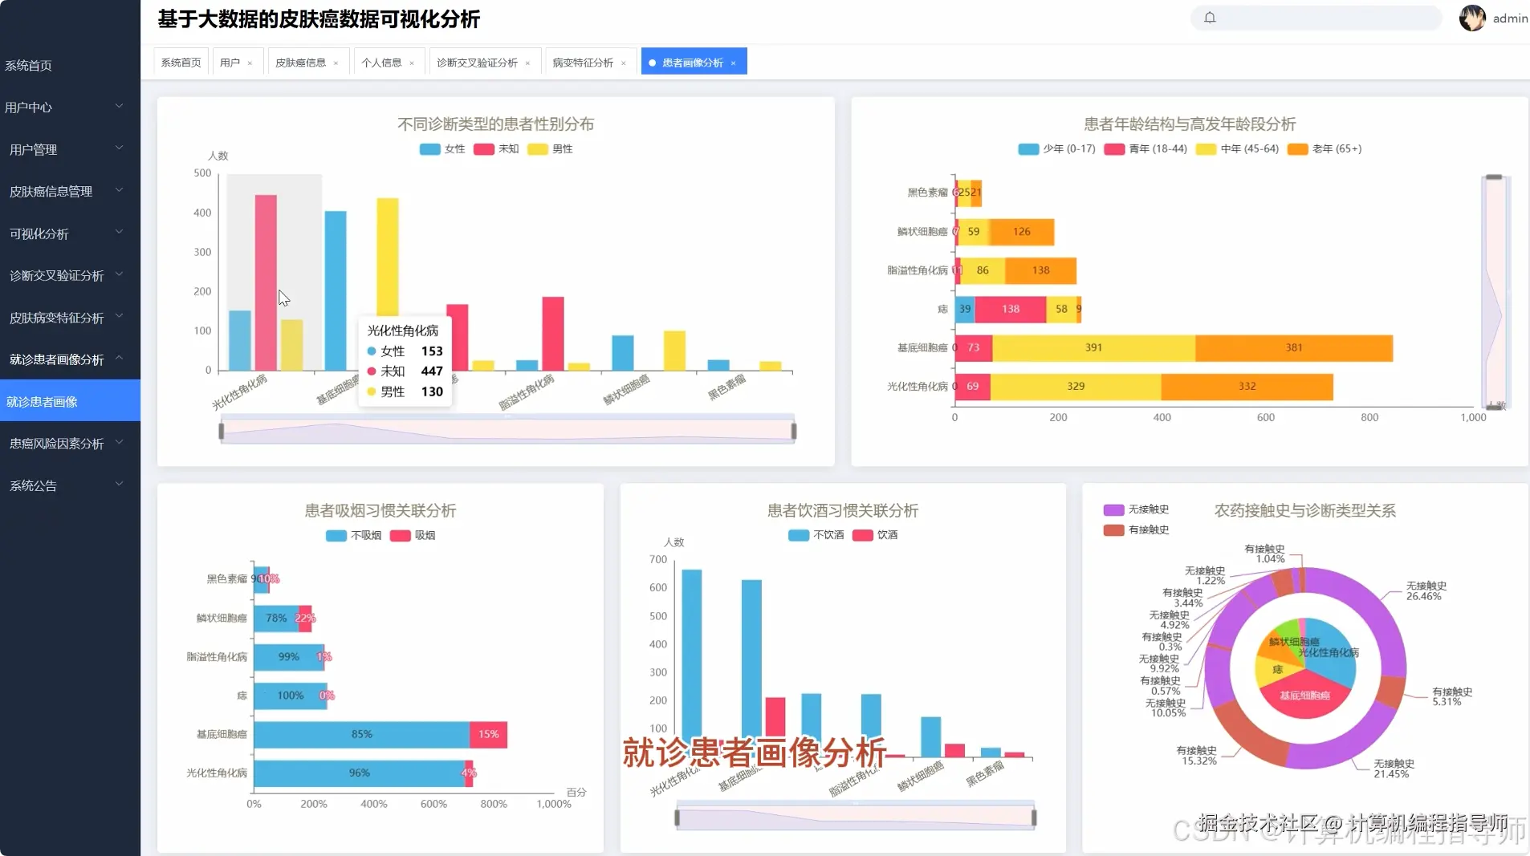1530x856 pixels.
Task: Click the notification bell icon
Action: coord(1210,18)
